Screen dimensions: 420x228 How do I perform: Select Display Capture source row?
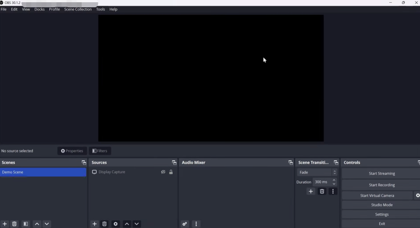(x=133, y=172)
